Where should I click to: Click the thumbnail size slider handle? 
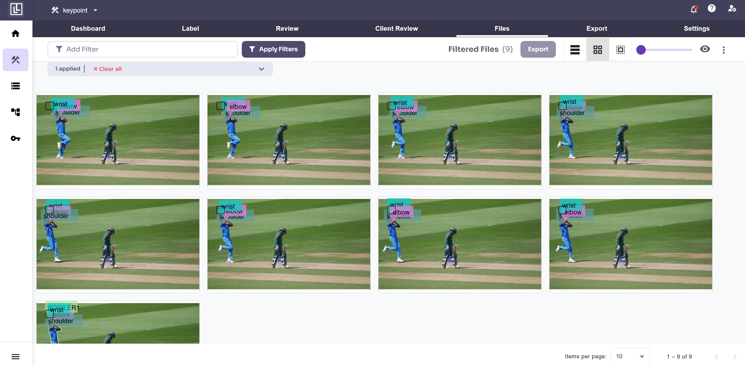tap(641, 50)
